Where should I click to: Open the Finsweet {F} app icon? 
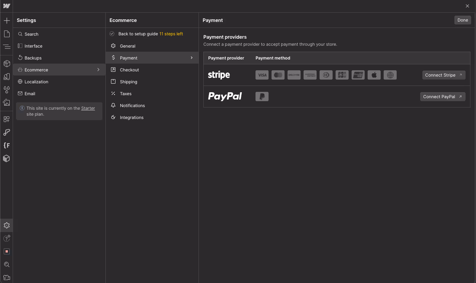pos(6,145)
